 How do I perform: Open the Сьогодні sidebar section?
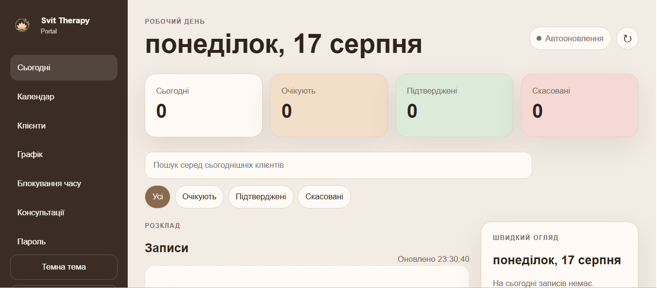pos(64,67)
